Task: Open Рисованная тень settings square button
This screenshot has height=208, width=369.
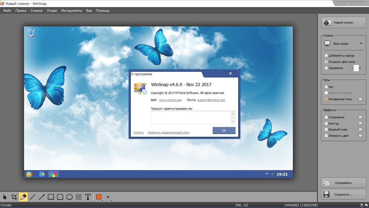Action: (360, 99)
